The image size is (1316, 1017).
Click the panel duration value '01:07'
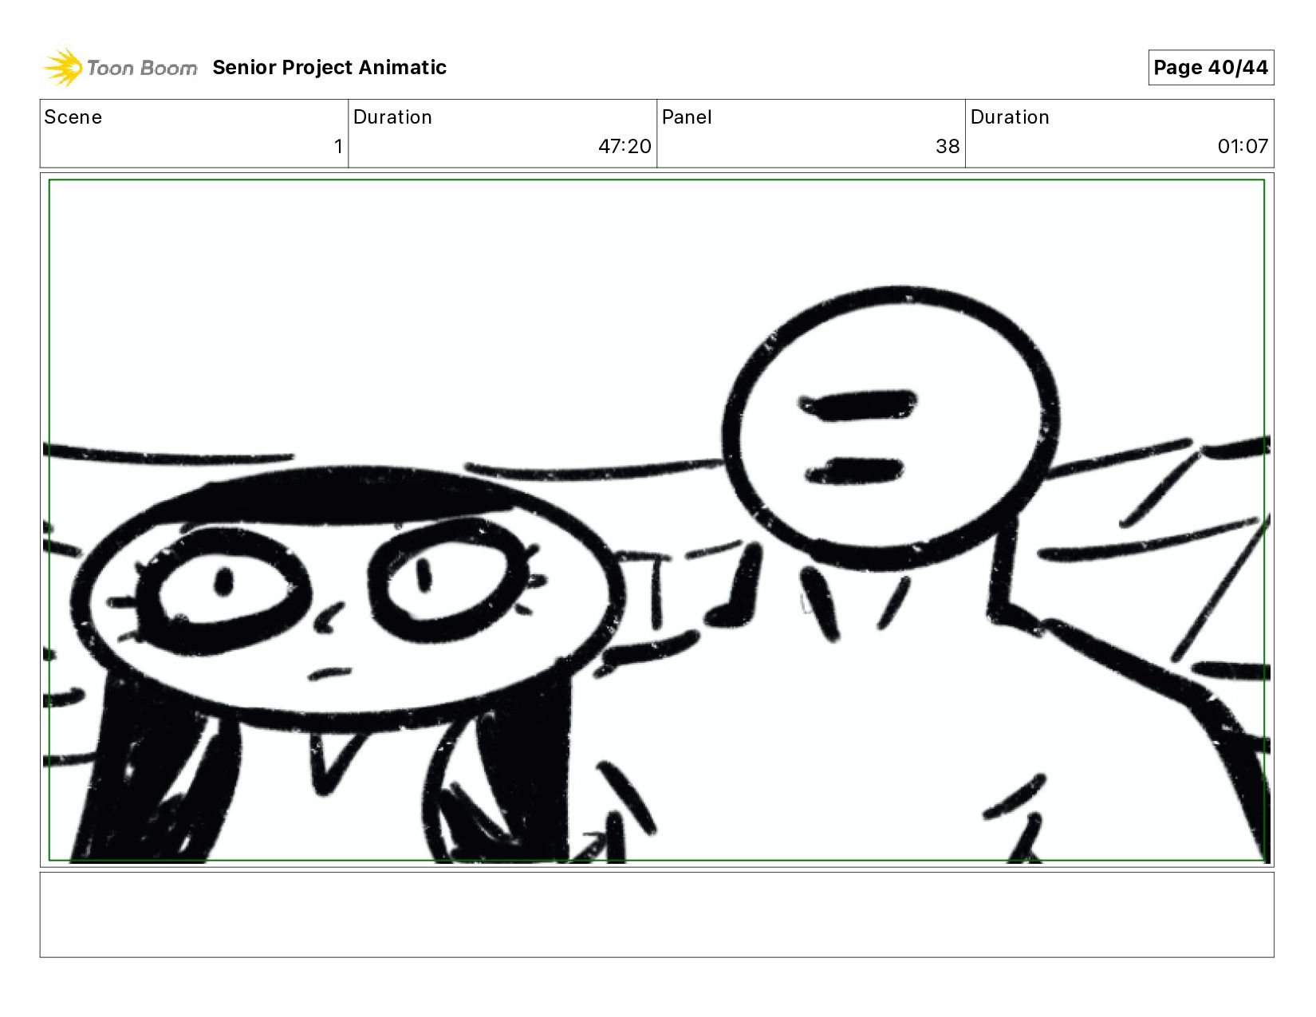pos(1243,147)
